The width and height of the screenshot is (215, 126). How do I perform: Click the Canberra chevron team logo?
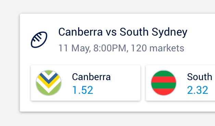(x=49, y=83)
